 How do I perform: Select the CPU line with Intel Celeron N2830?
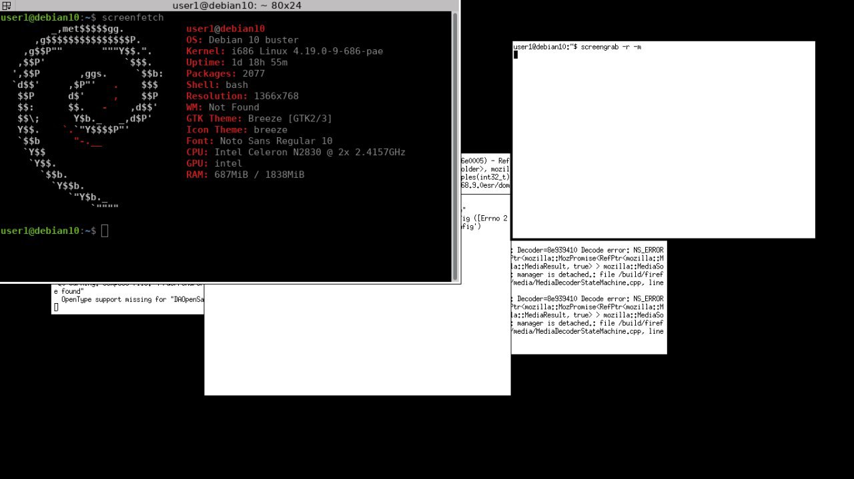click(x=296, y=152)
